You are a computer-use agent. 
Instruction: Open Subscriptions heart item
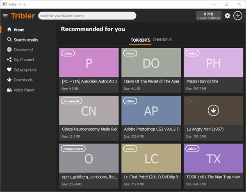pos(22,70)
